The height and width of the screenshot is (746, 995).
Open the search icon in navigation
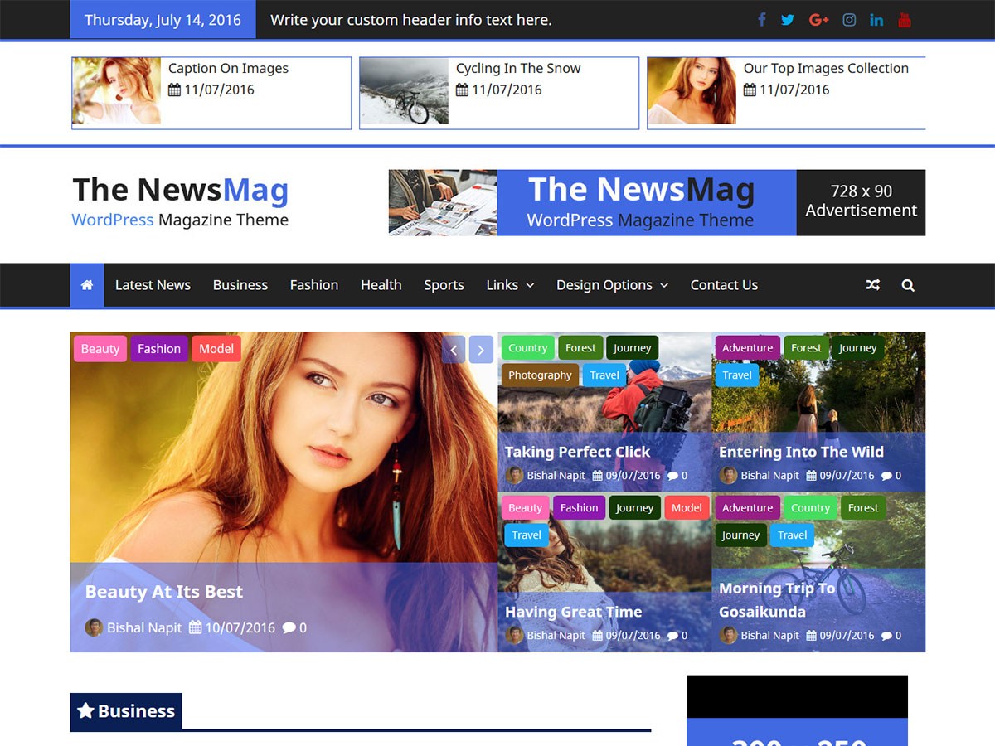tap(908, 285)
